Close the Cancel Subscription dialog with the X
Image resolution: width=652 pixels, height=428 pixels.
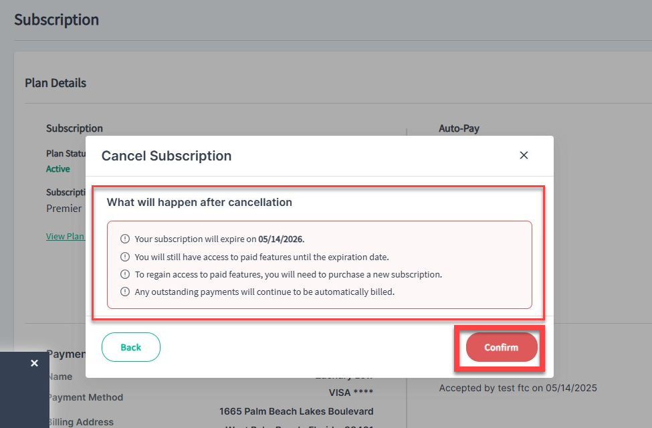(x=524, y=154)
